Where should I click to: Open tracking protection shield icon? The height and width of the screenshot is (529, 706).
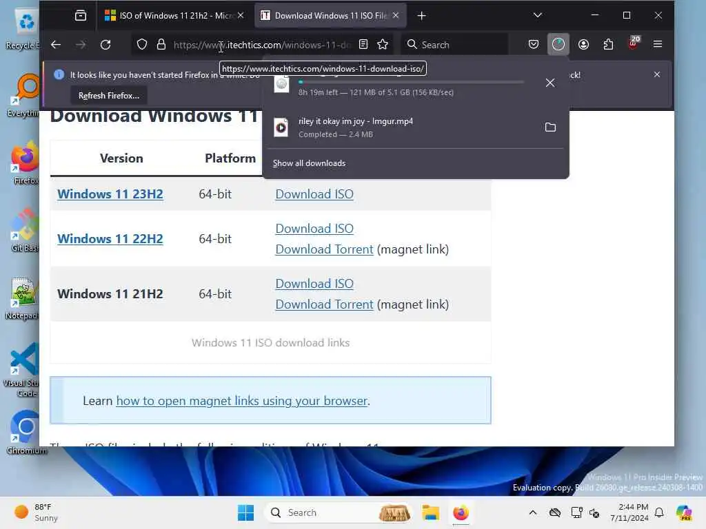tap(142, 45)
